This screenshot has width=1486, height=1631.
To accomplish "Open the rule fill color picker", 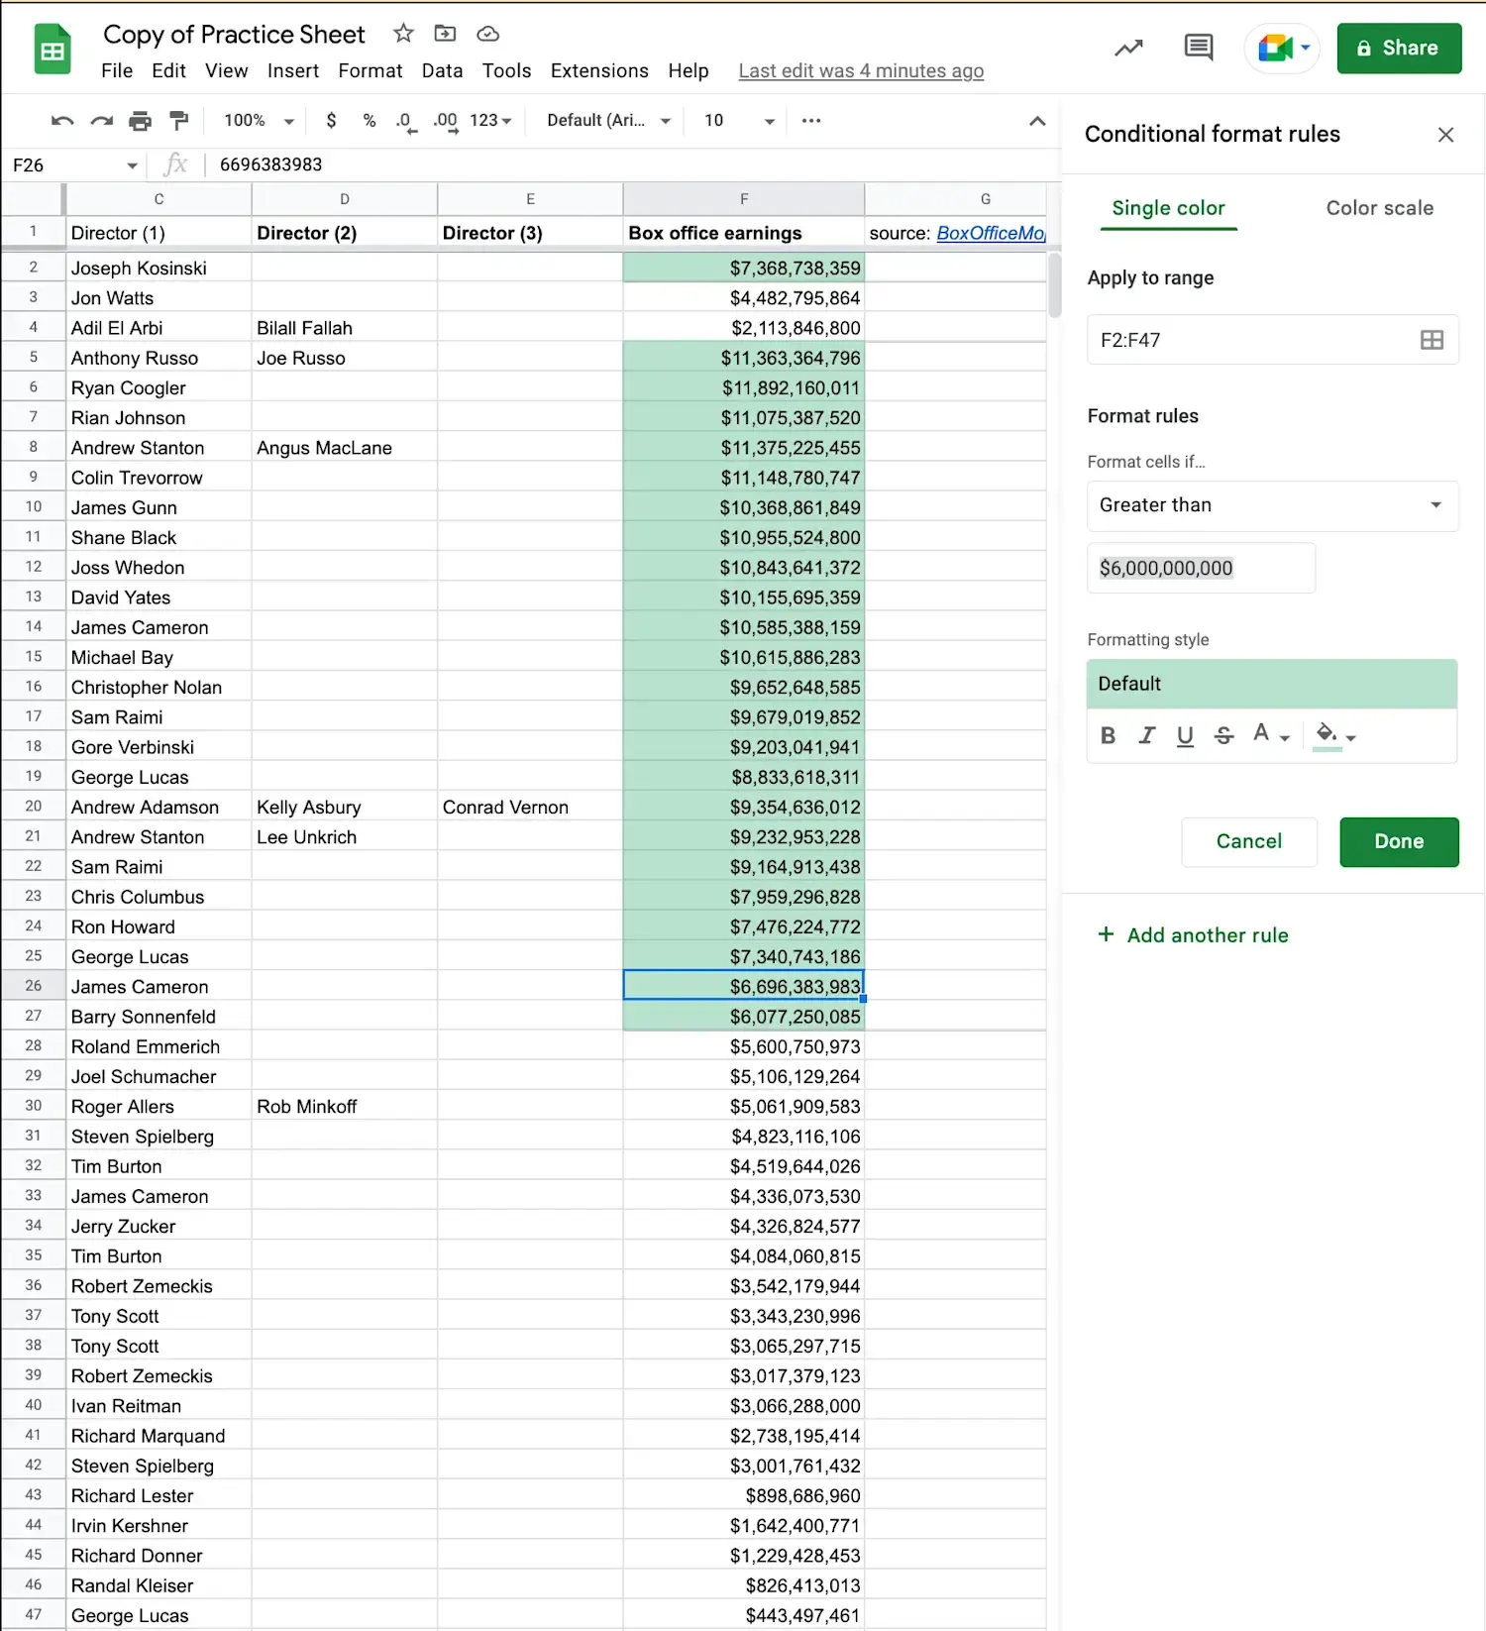I will click(x=1333, y=735).
